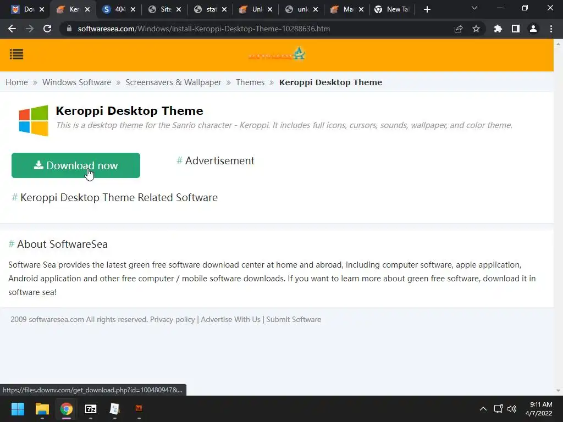Show hidden system tray icons chevron
The width and height of the screenshot is (563, 422).
(483, 409)
